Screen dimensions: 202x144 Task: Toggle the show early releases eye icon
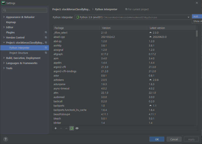pyautogui.click(x=77, y=128)
